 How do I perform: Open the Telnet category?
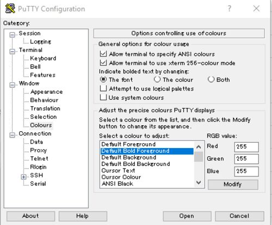(x=39, y=159)
